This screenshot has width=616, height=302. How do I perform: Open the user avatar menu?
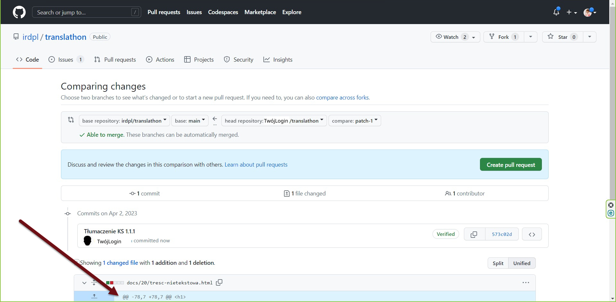[x=590, y=12]
